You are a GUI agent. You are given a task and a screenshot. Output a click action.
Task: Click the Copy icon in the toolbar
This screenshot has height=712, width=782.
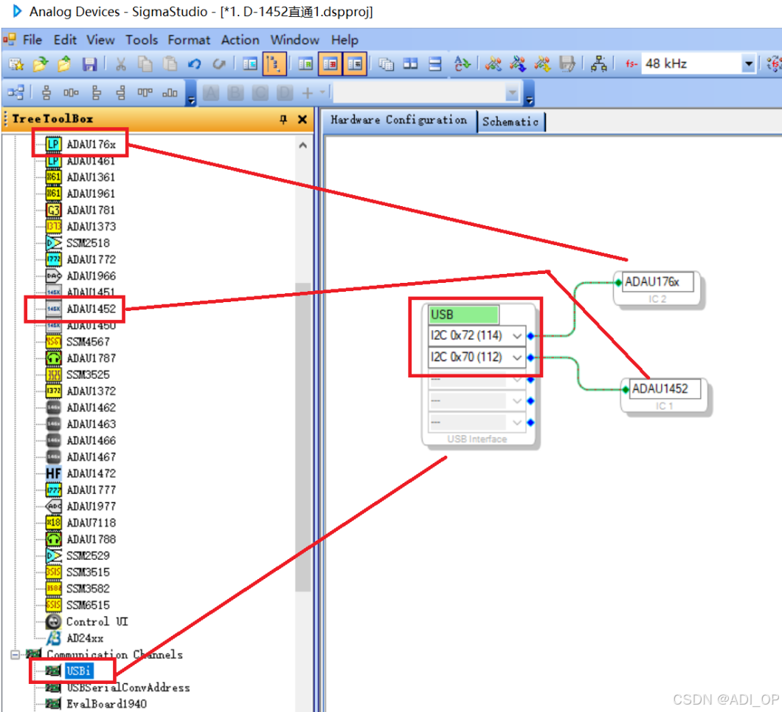(x=145, y=64)
